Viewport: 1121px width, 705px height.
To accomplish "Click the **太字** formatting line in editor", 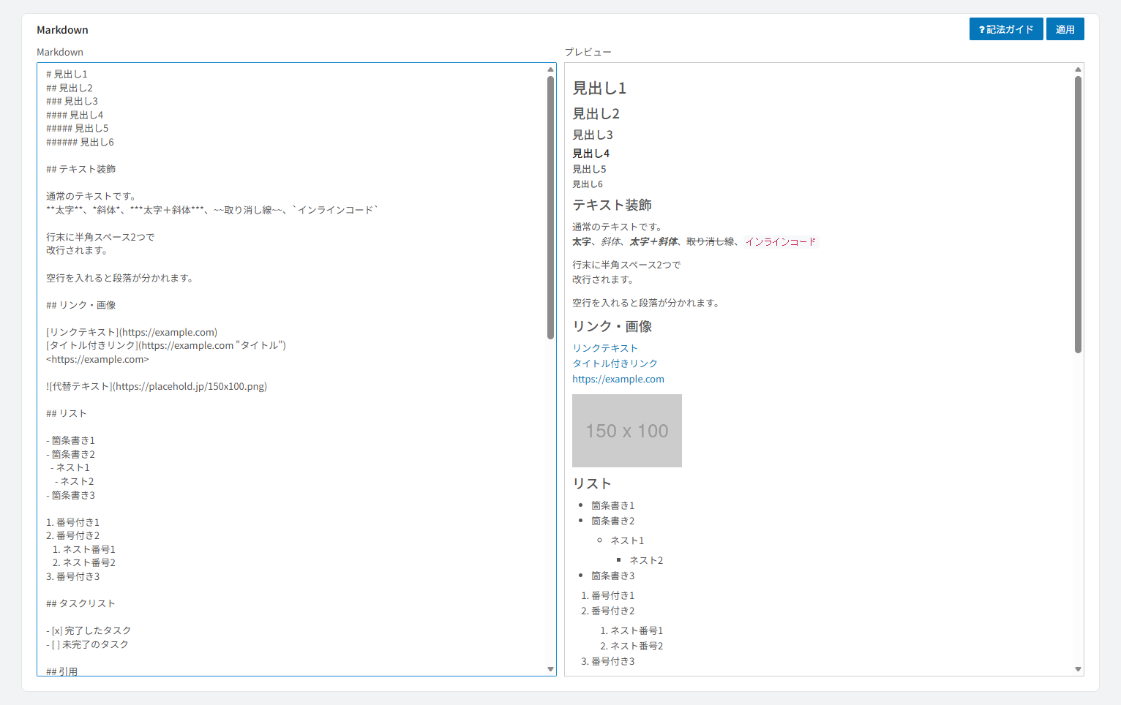I will [212, 210].
